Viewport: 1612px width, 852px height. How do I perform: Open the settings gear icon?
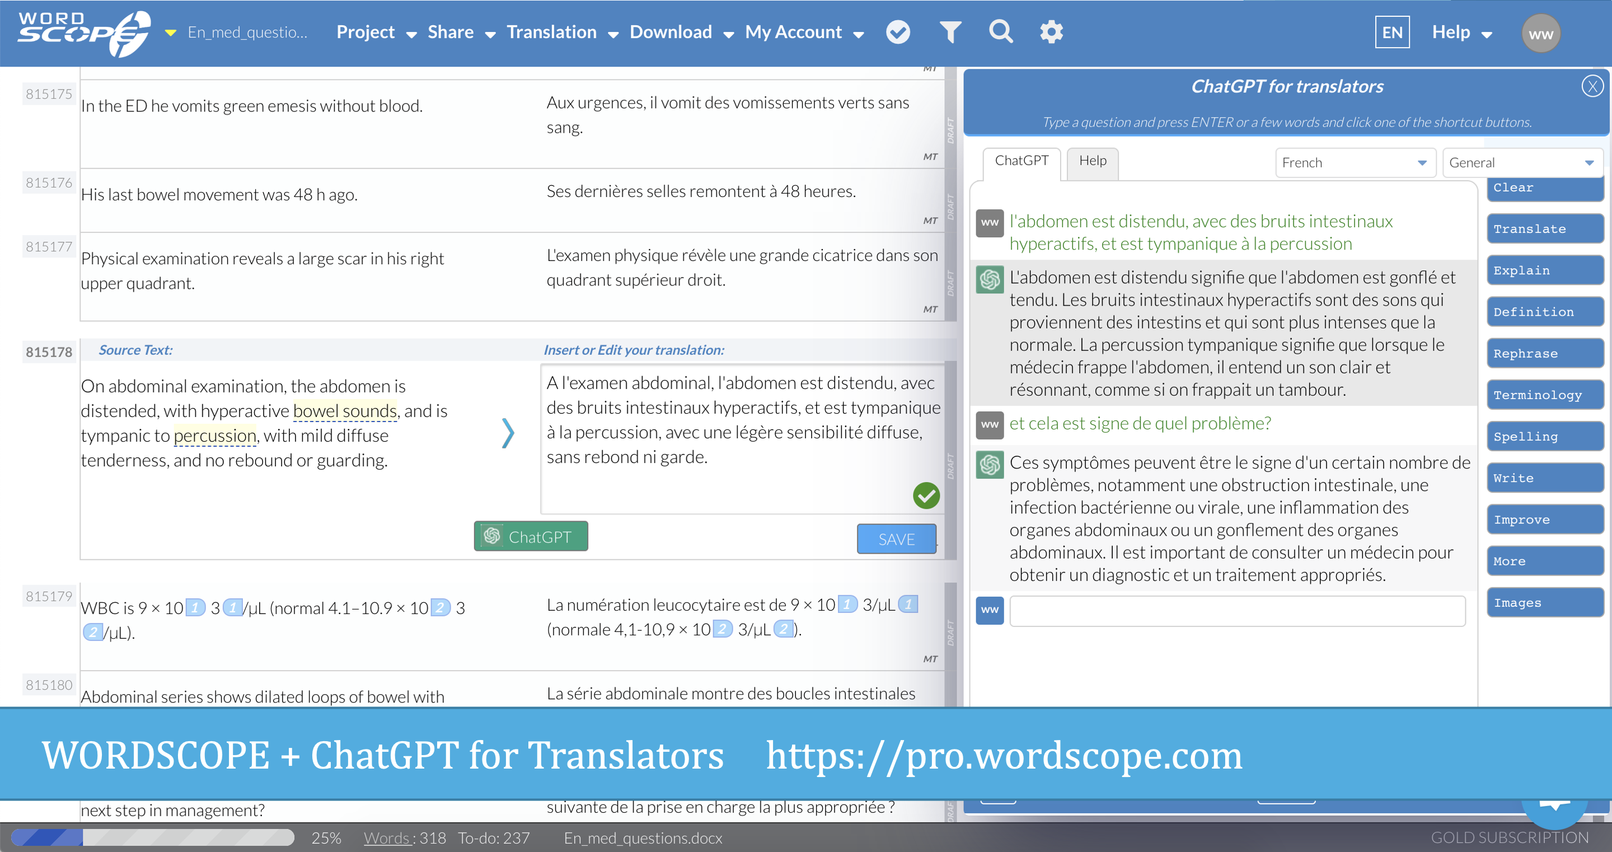coord(1051,32)
